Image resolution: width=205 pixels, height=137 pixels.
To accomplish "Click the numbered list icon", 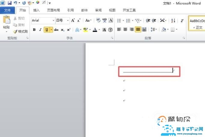I will pyautogui.click(x=128, y=20).
